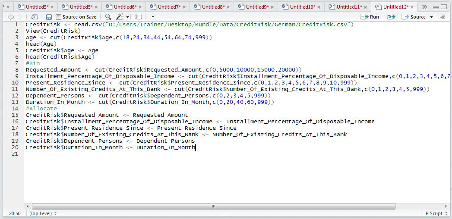Click the Source button
452x219 pixels.
click(414, 17)
